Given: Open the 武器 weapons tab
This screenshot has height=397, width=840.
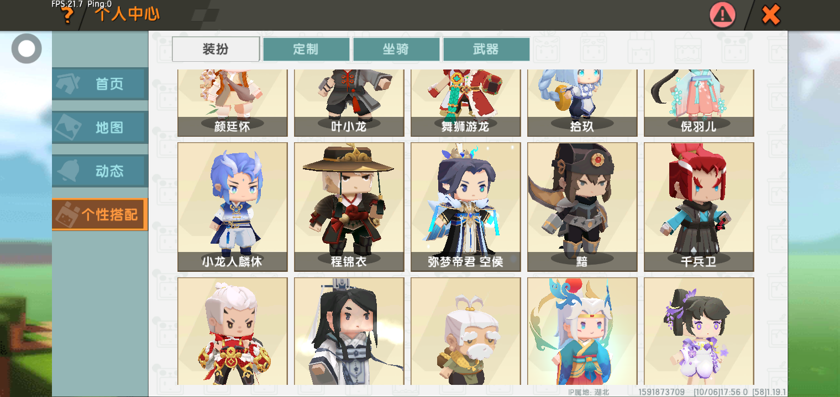Looking at the screenshot, I should (486, 49).
